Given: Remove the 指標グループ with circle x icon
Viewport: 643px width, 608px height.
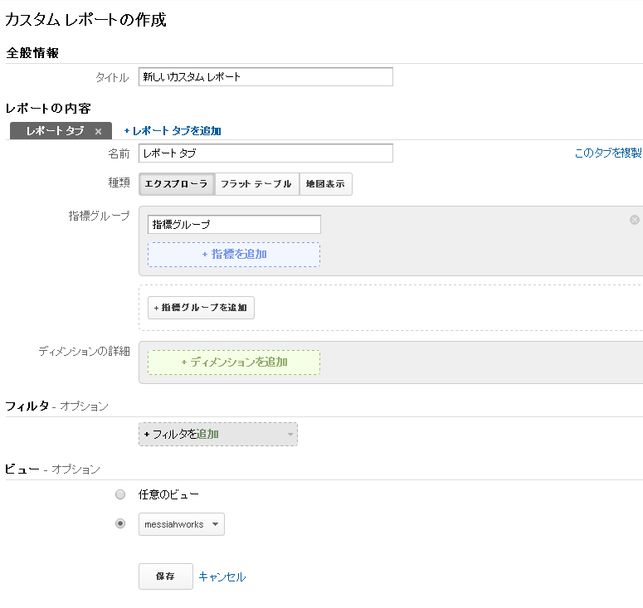Looking at the screenshot, I should (635, 220).
